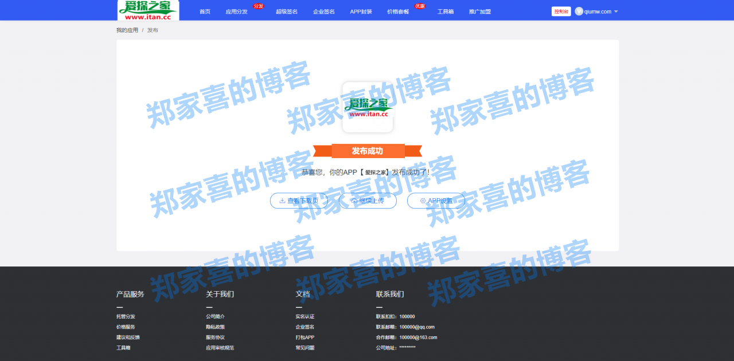Click the 继续上传 button
This screenshot has width=734, height=361.
(x=368, y=201)
